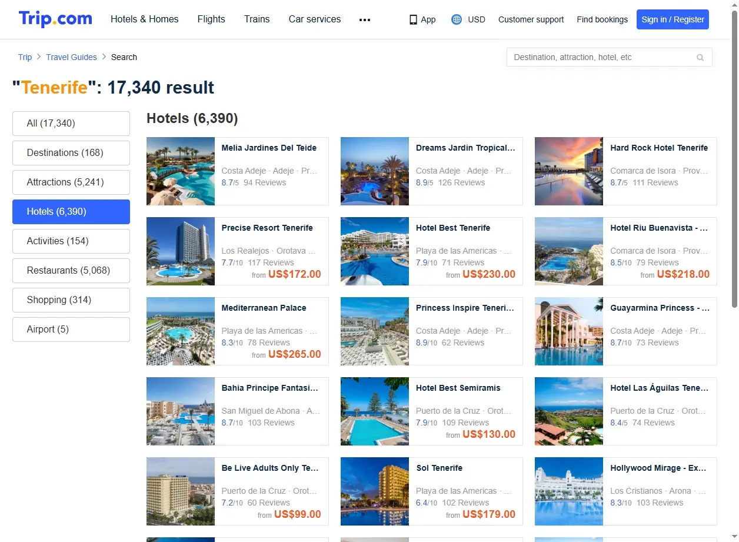Click Sol Tenerife hotel title
739x542 pixels.
point(439,468)
